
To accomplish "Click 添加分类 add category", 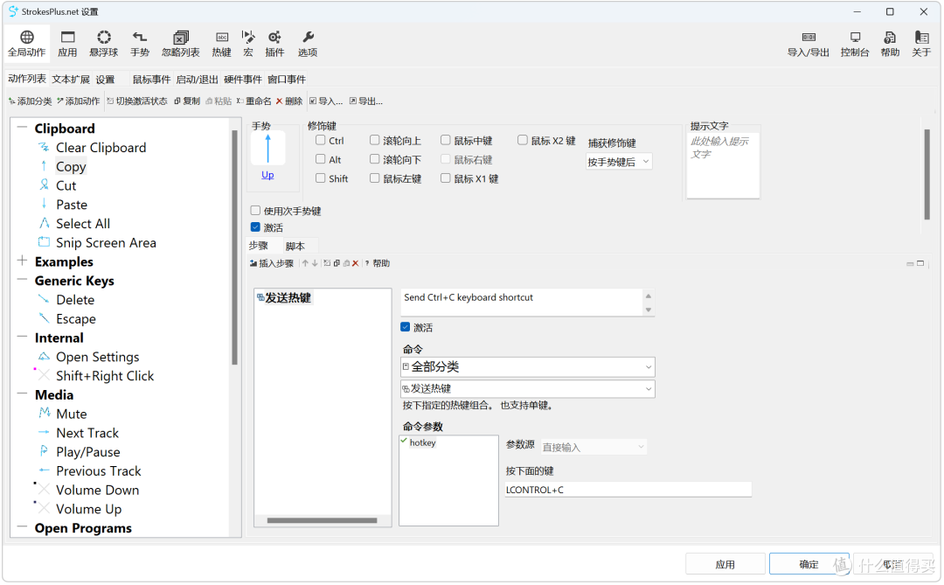I will [30, 101].
